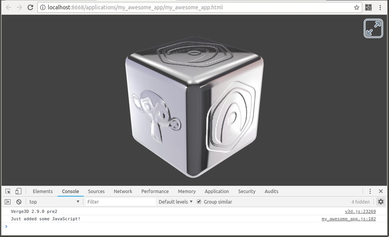This screenshot has width=389, height=237.
Task: Uncheck the Group similar checkbox
Action: tap(199, 202)
